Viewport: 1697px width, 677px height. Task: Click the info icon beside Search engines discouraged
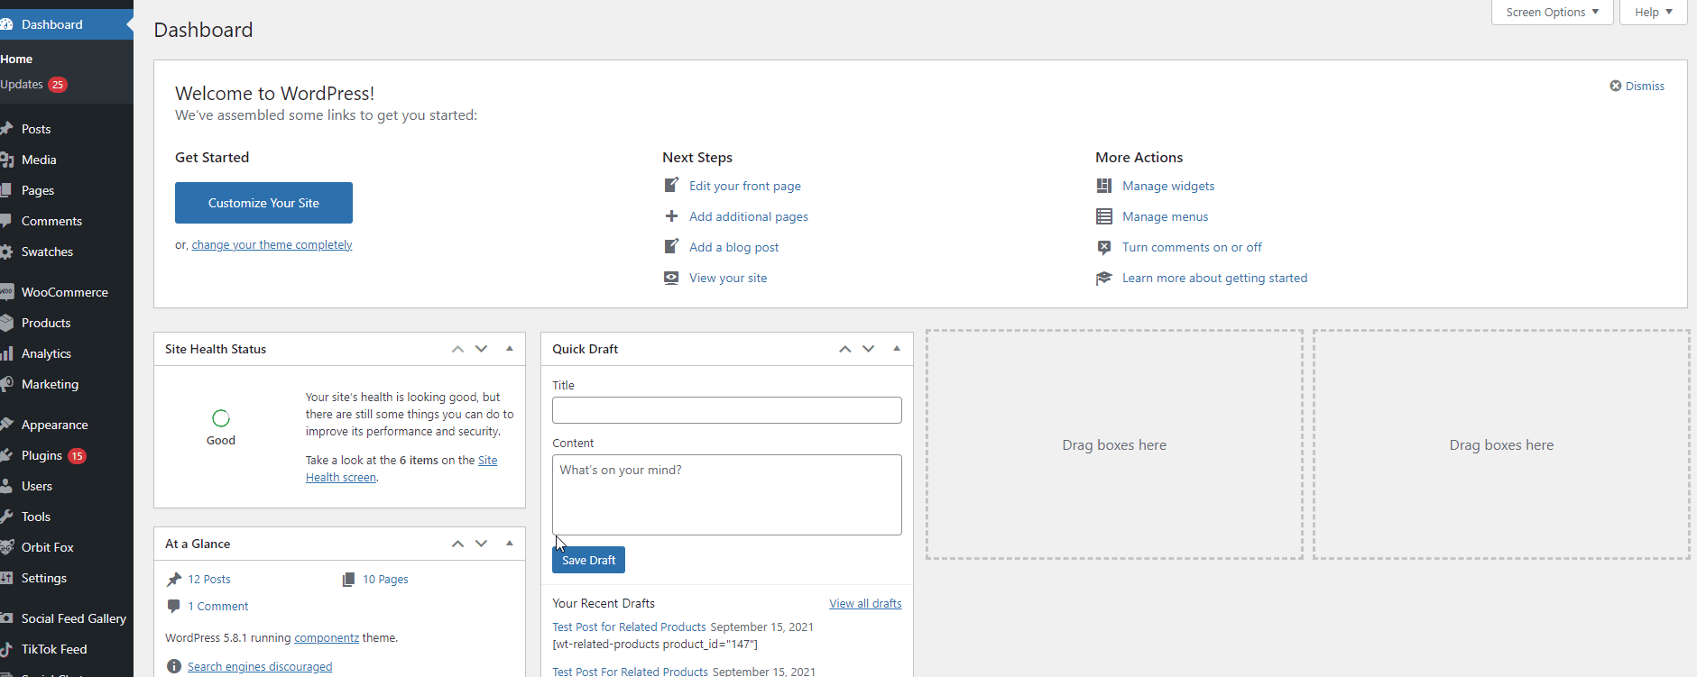pyautogui.click(x=174, y=666)
